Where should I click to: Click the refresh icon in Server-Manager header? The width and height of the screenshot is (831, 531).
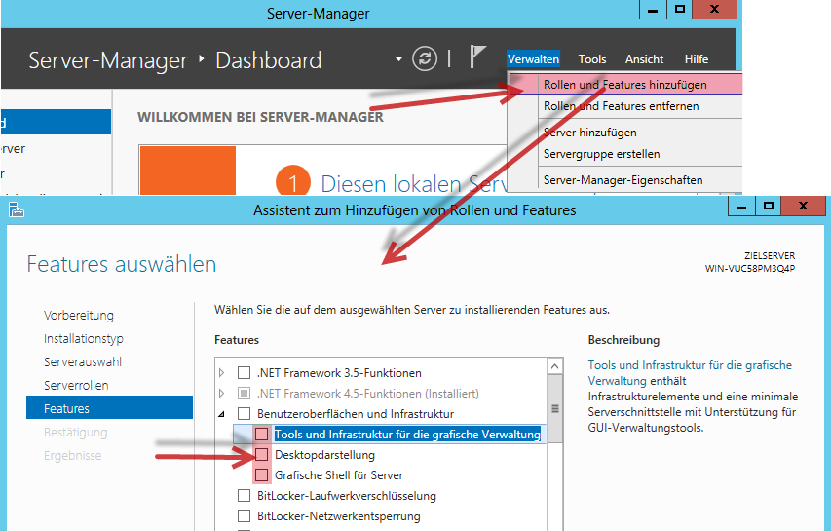pyautogui.click(x=425, y=58)
